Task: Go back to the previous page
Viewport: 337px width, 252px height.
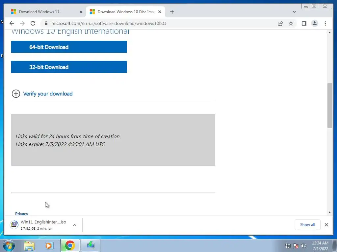Action: click(x=12, y=23)
